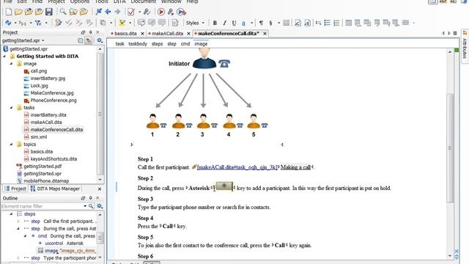
Task: Open the highlight color dropdown arrow
Action: coord(130,23)
